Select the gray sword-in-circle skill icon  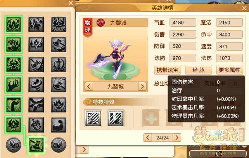59,65
